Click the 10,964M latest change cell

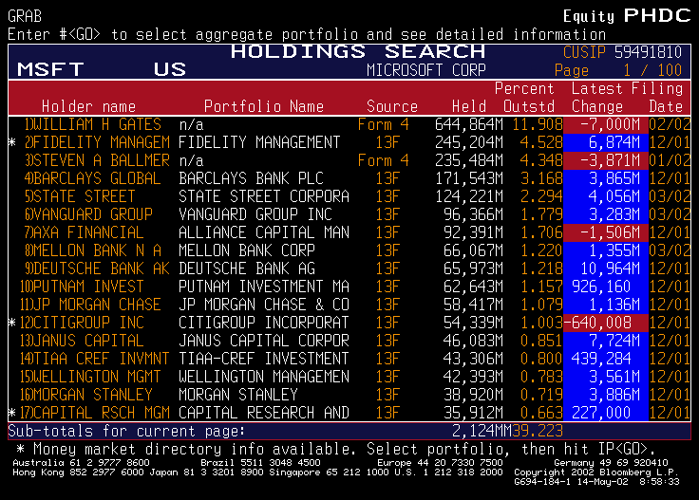pyautogui.click(x=606, y=269)
